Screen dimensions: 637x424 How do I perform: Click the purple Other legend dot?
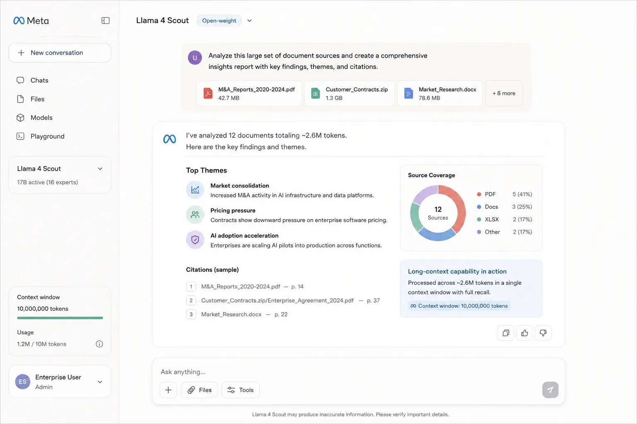tap(479, 232)
